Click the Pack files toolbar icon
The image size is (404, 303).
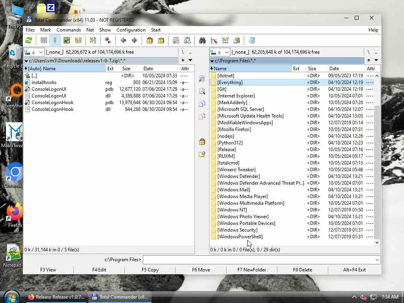150,41
